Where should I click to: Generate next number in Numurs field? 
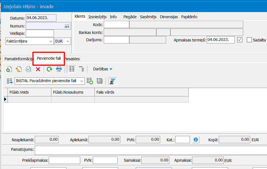pyautogui.click(x=67, y=26)
